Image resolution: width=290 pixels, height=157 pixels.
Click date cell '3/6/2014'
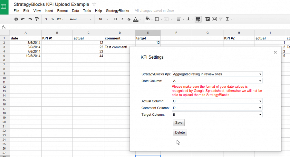point(25,43)
